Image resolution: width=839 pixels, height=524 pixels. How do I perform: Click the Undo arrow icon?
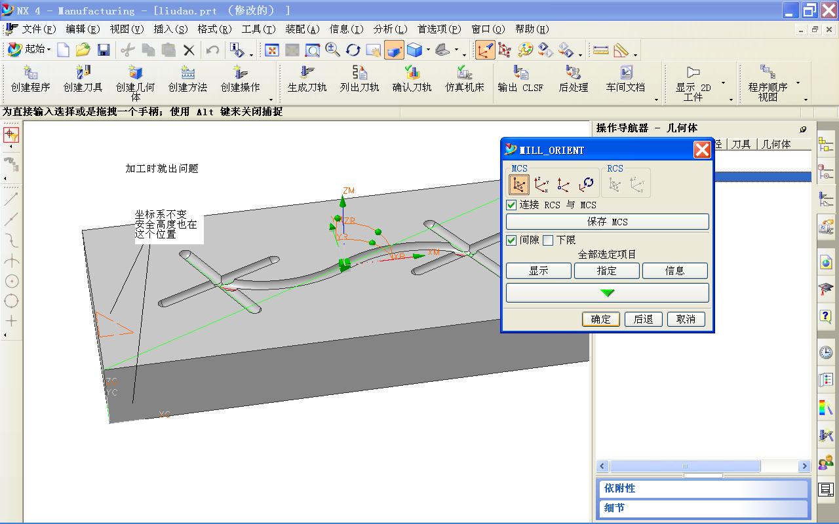[212, 50]
